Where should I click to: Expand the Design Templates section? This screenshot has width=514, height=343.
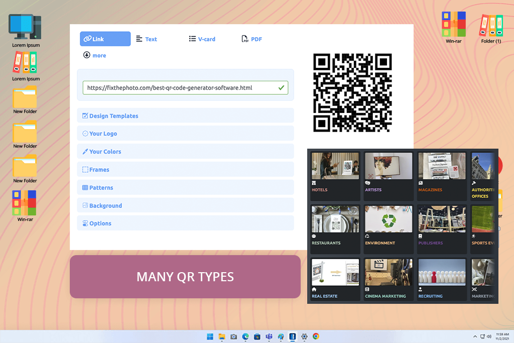coord(185,116)
